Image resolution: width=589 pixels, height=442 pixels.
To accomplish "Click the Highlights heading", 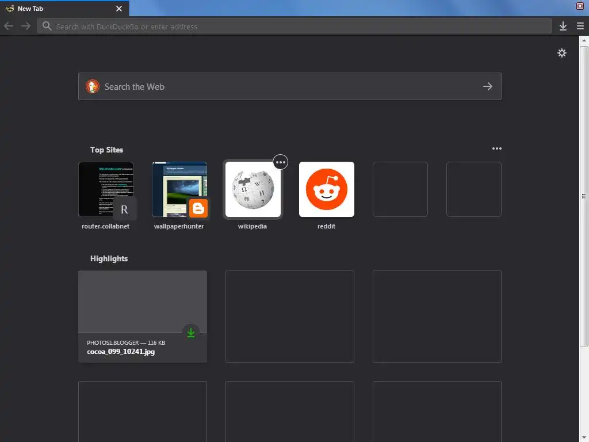I will tap(109, 258).
